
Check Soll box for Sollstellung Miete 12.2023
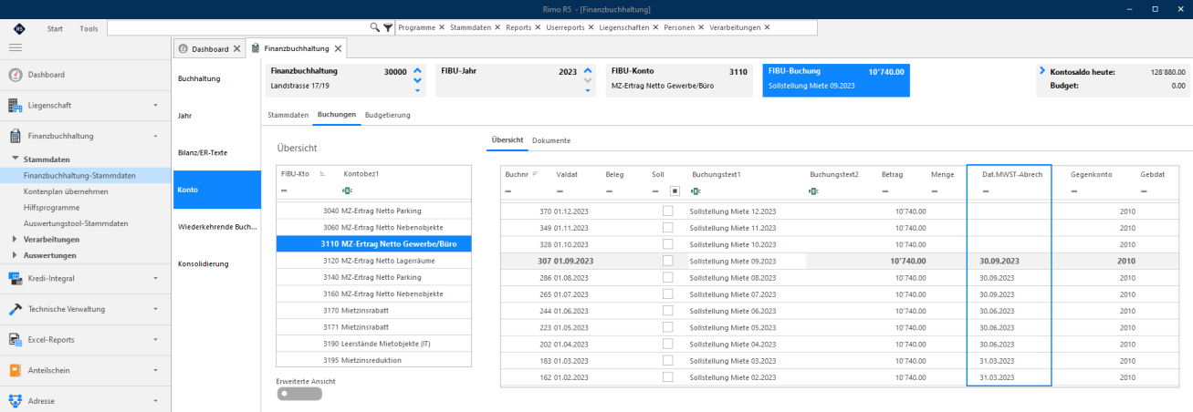point(668,211)
